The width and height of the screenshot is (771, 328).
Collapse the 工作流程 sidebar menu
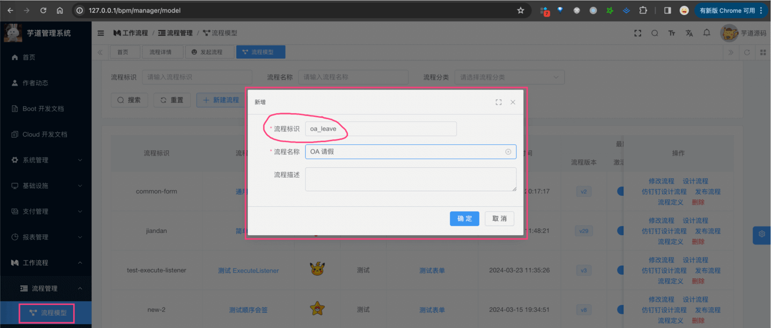pyautogui.click(x=46, y=263)
